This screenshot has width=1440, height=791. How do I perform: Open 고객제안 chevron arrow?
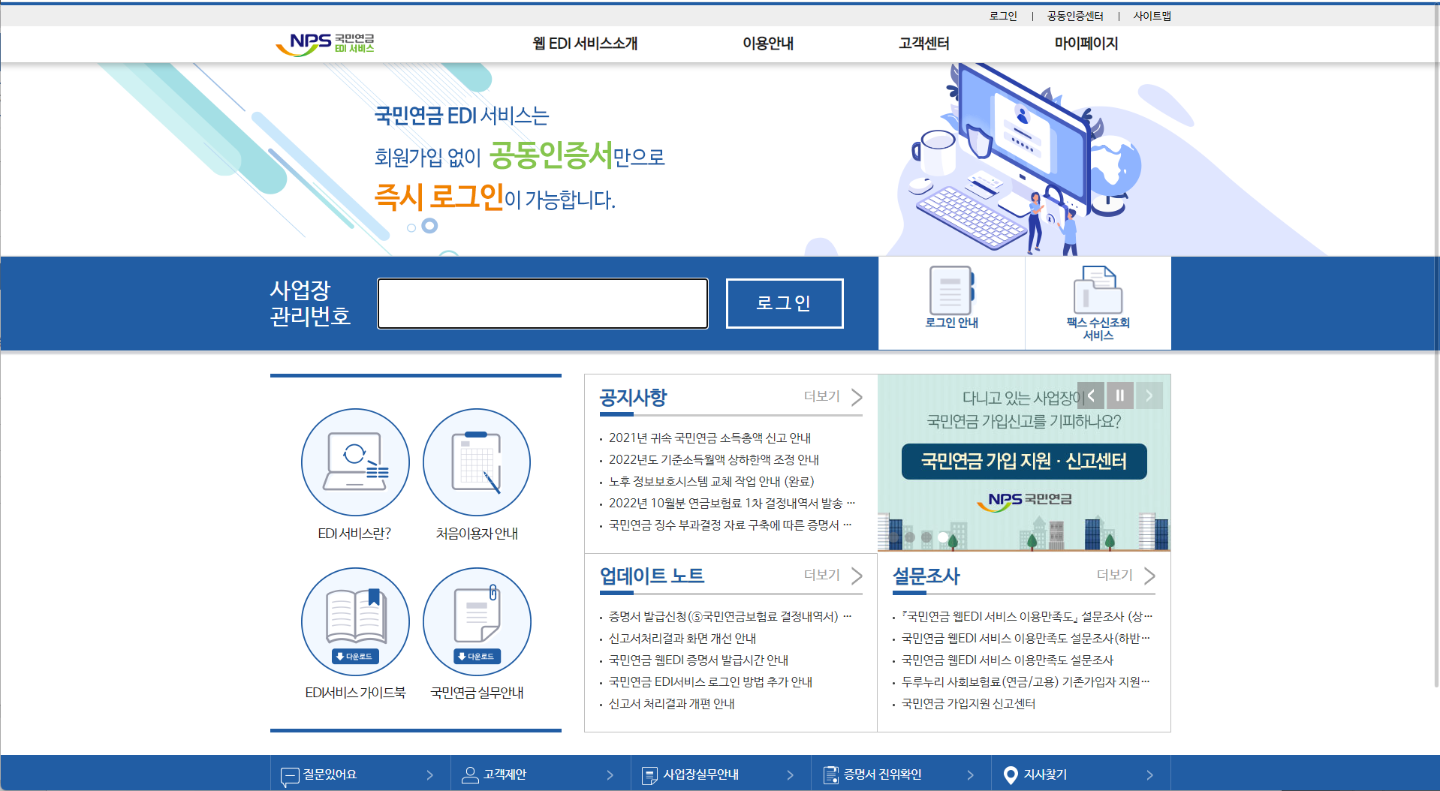[x=610, y=775]
